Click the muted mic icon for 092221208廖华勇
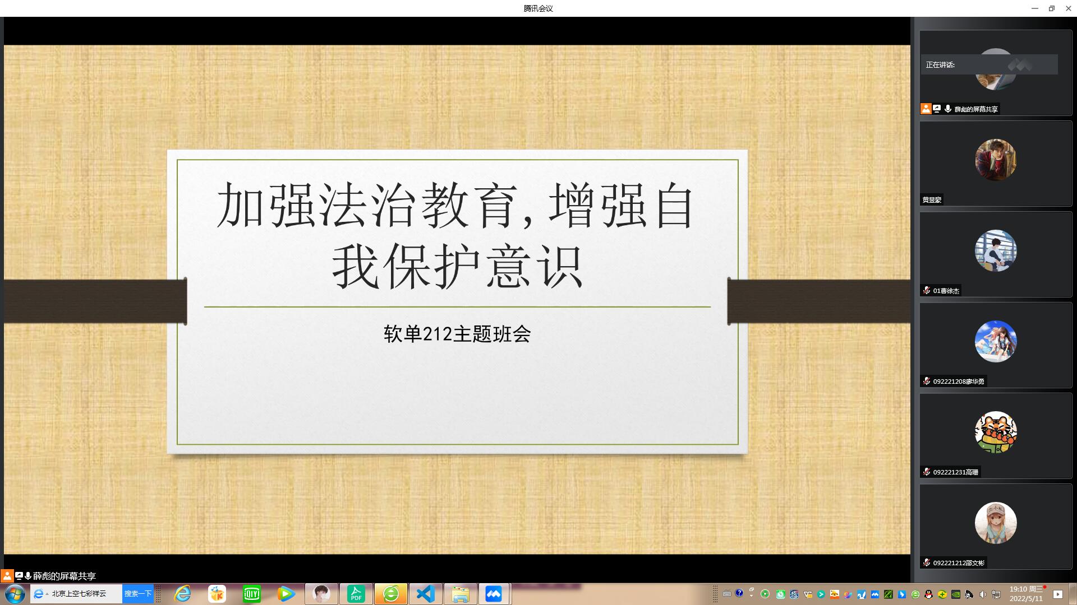Screen dimensions: 1077x605 [927, 381]
